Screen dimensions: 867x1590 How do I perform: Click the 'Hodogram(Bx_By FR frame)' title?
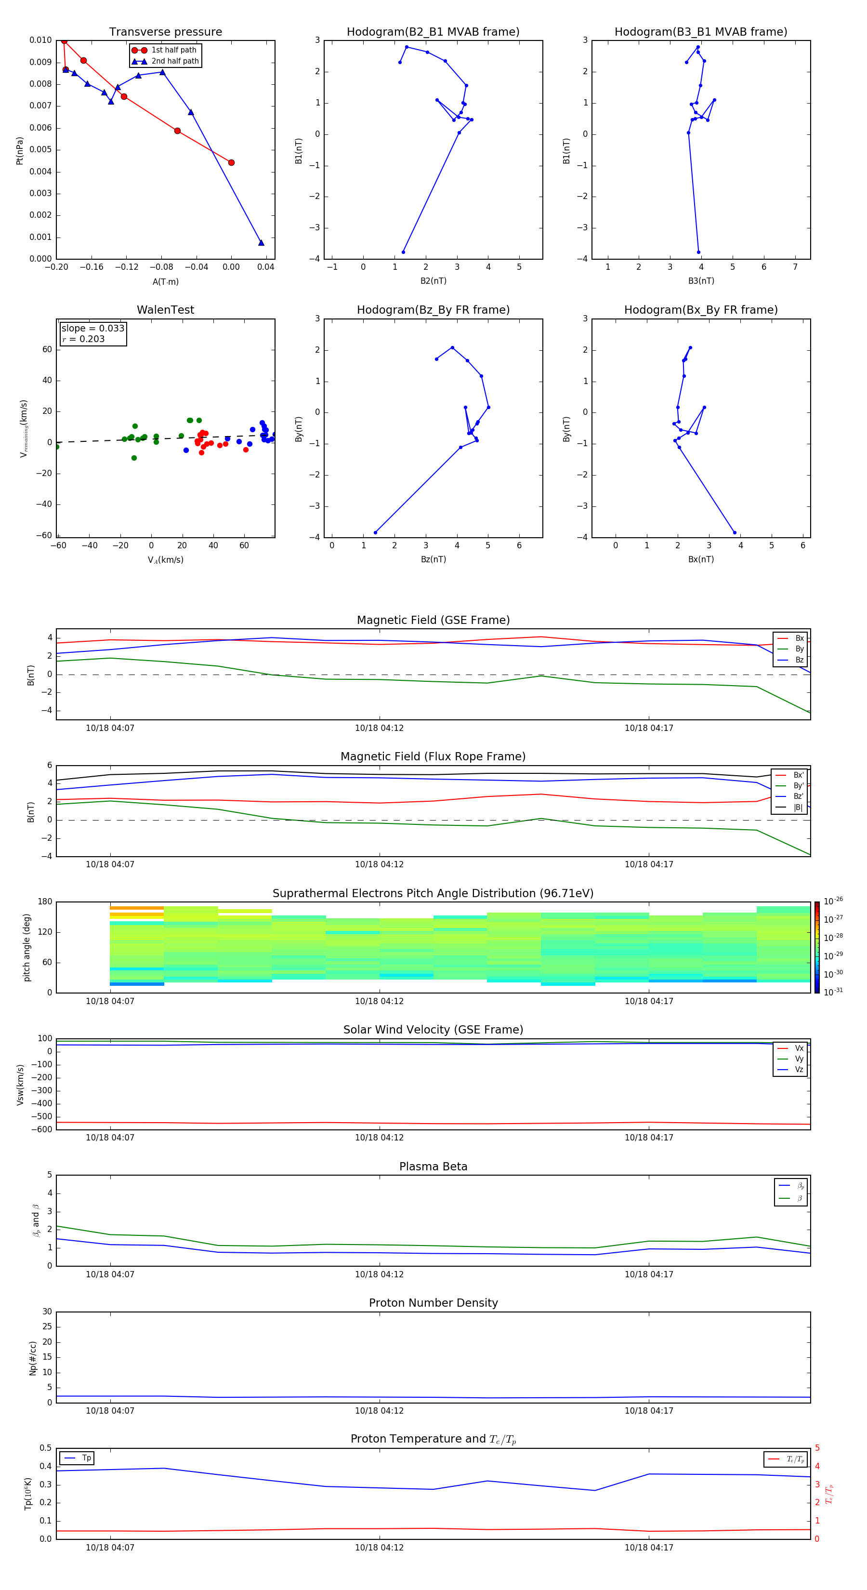(701, 310)
